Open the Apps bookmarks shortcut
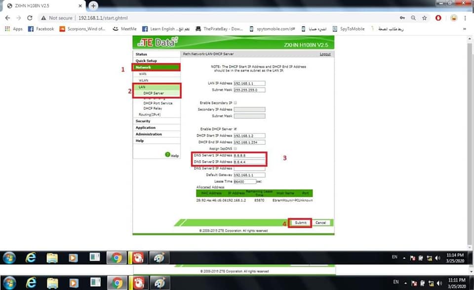Viewport: 474px width, 290px height. (x=14, y=29)
